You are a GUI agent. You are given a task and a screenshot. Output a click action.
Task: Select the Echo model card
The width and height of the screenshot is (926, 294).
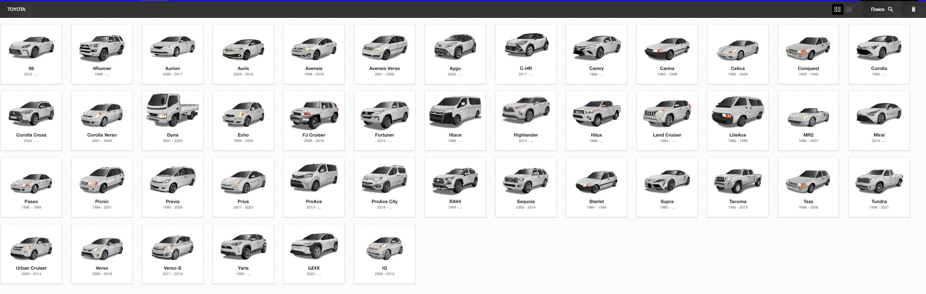tap(243, 121)
